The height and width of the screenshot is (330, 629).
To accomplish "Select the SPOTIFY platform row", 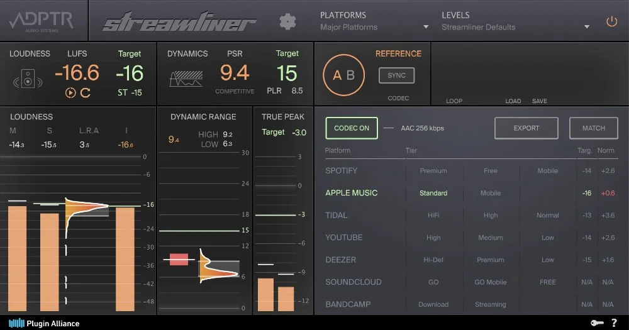I will pyautogui.click(x=471, y=171).
